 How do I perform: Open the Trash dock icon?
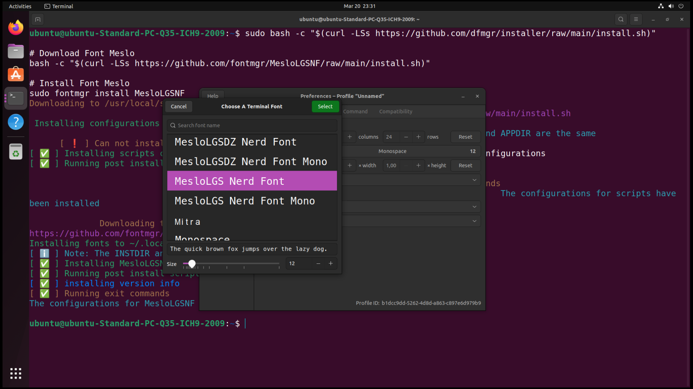coord(16,151)
